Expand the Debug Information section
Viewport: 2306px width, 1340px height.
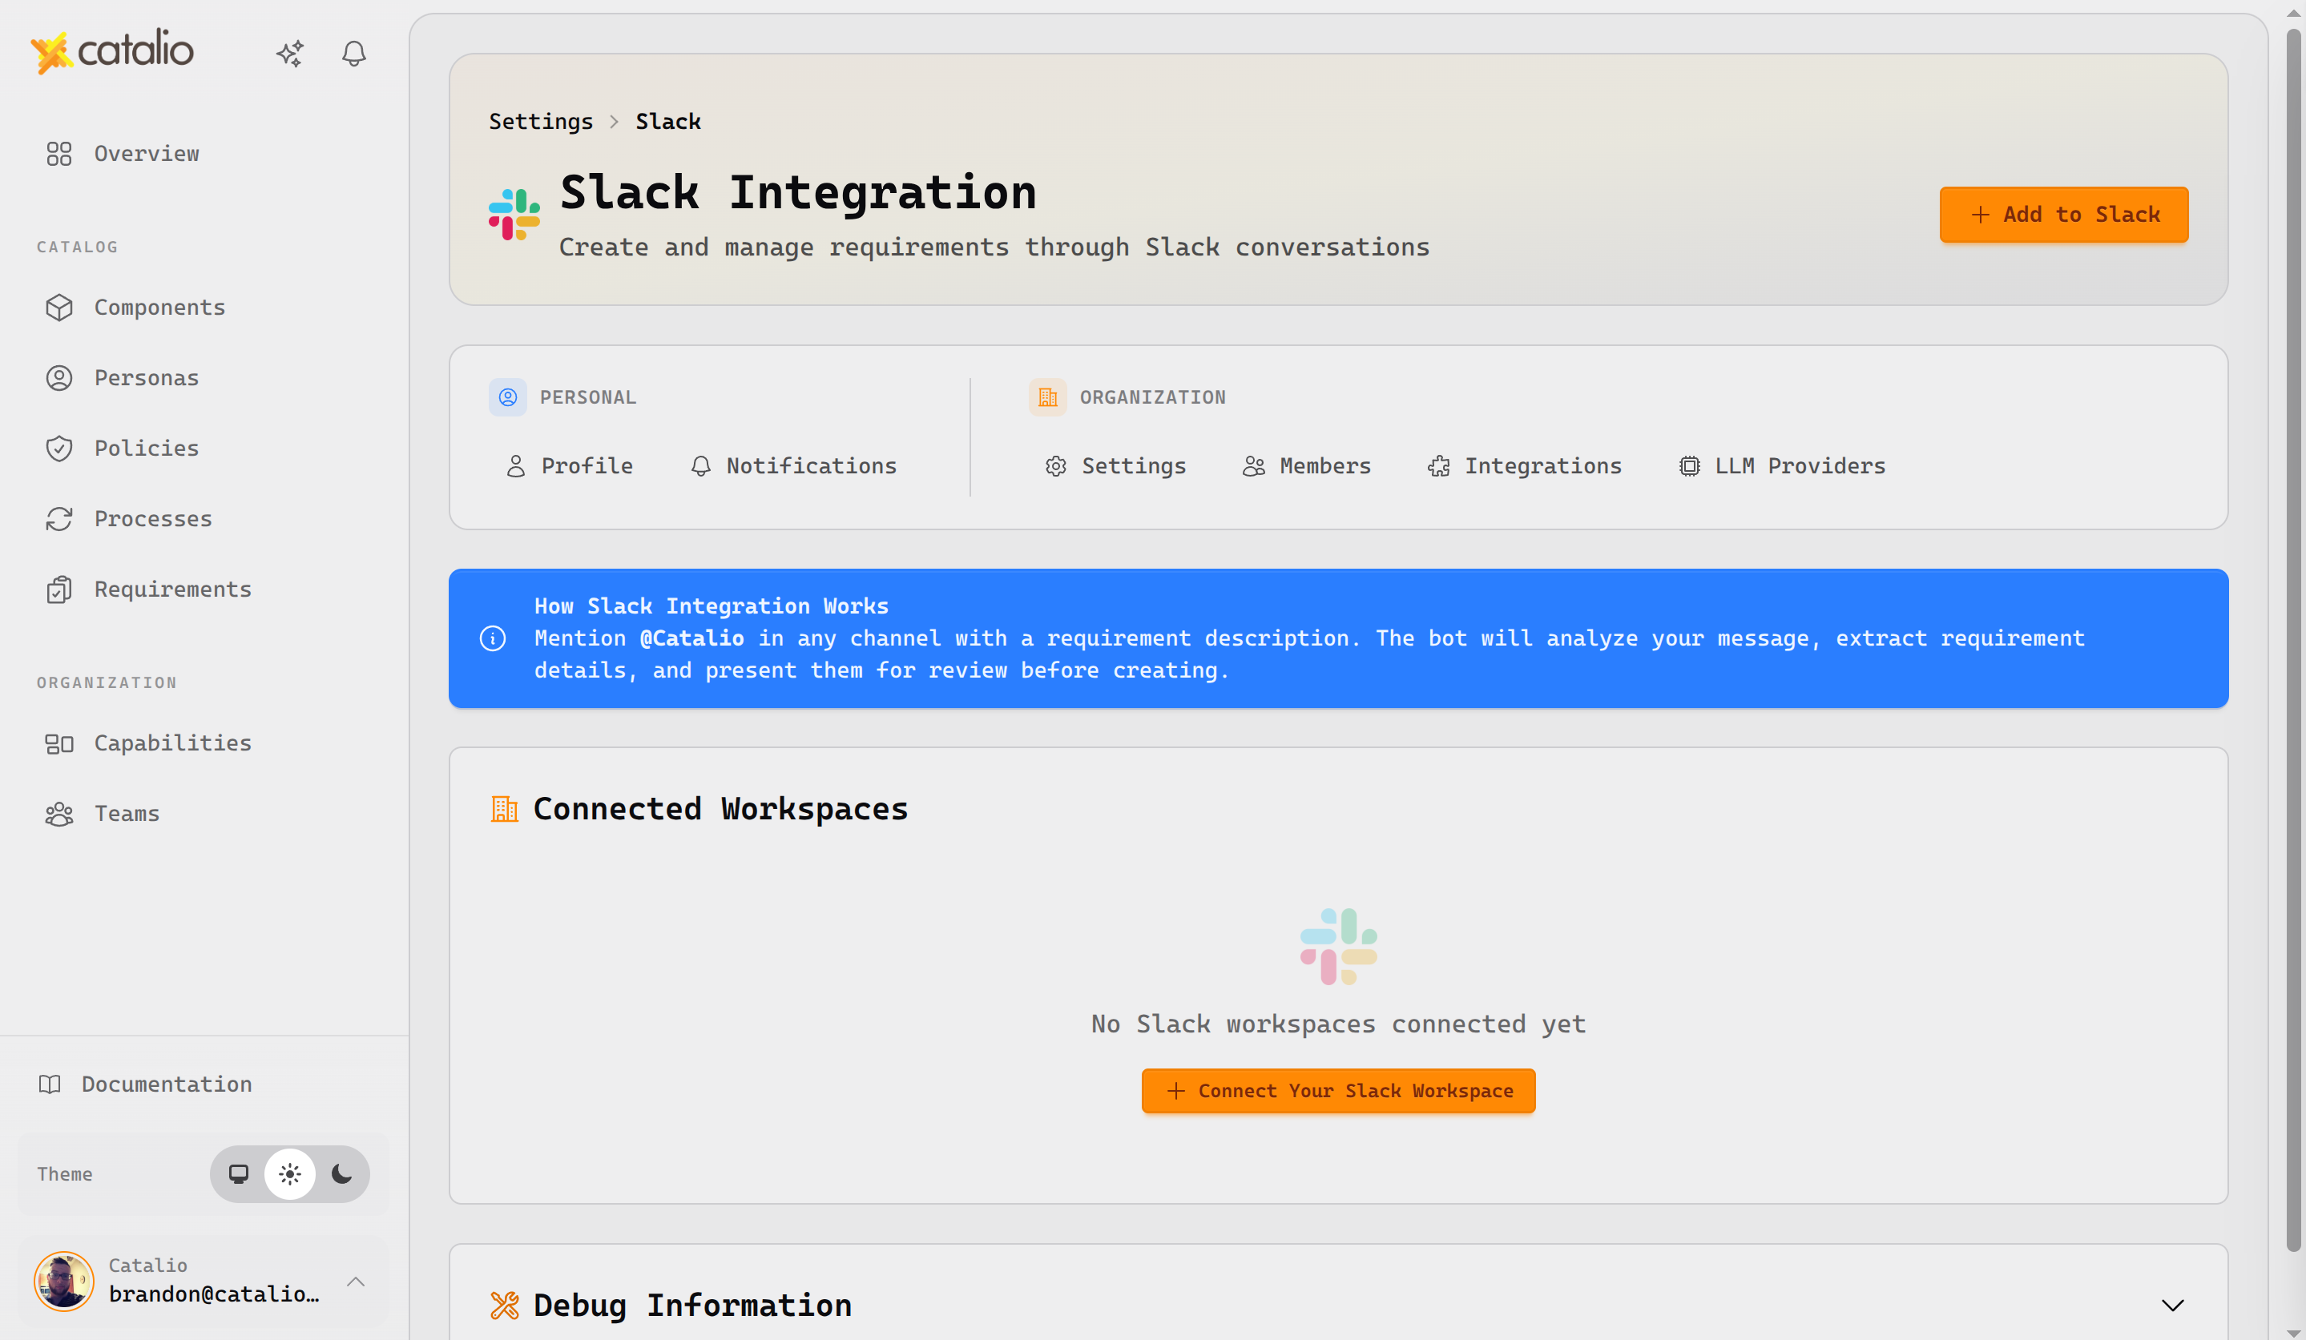[2172, 1306]
